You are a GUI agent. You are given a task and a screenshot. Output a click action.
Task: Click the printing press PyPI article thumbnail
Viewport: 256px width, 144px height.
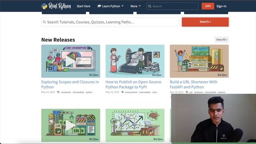click(135, 61)
